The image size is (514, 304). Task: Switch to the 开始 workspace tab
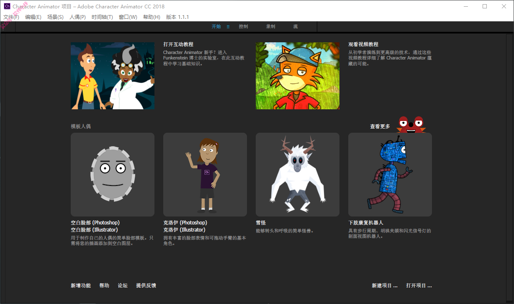216,26
